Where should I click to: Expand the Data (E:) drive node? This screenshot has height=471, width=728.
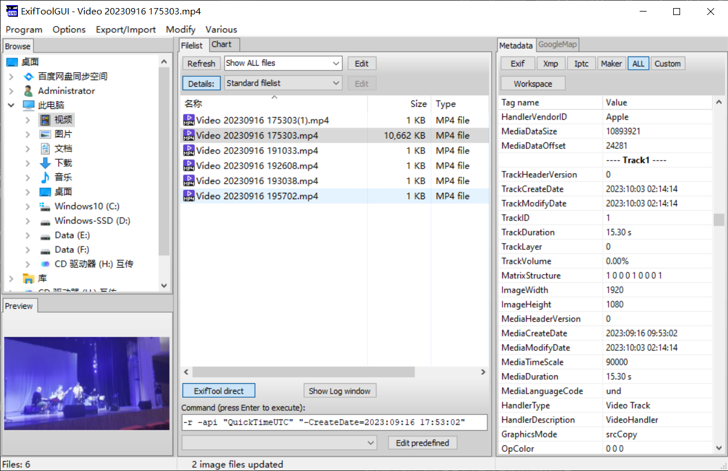click(28, 235)
